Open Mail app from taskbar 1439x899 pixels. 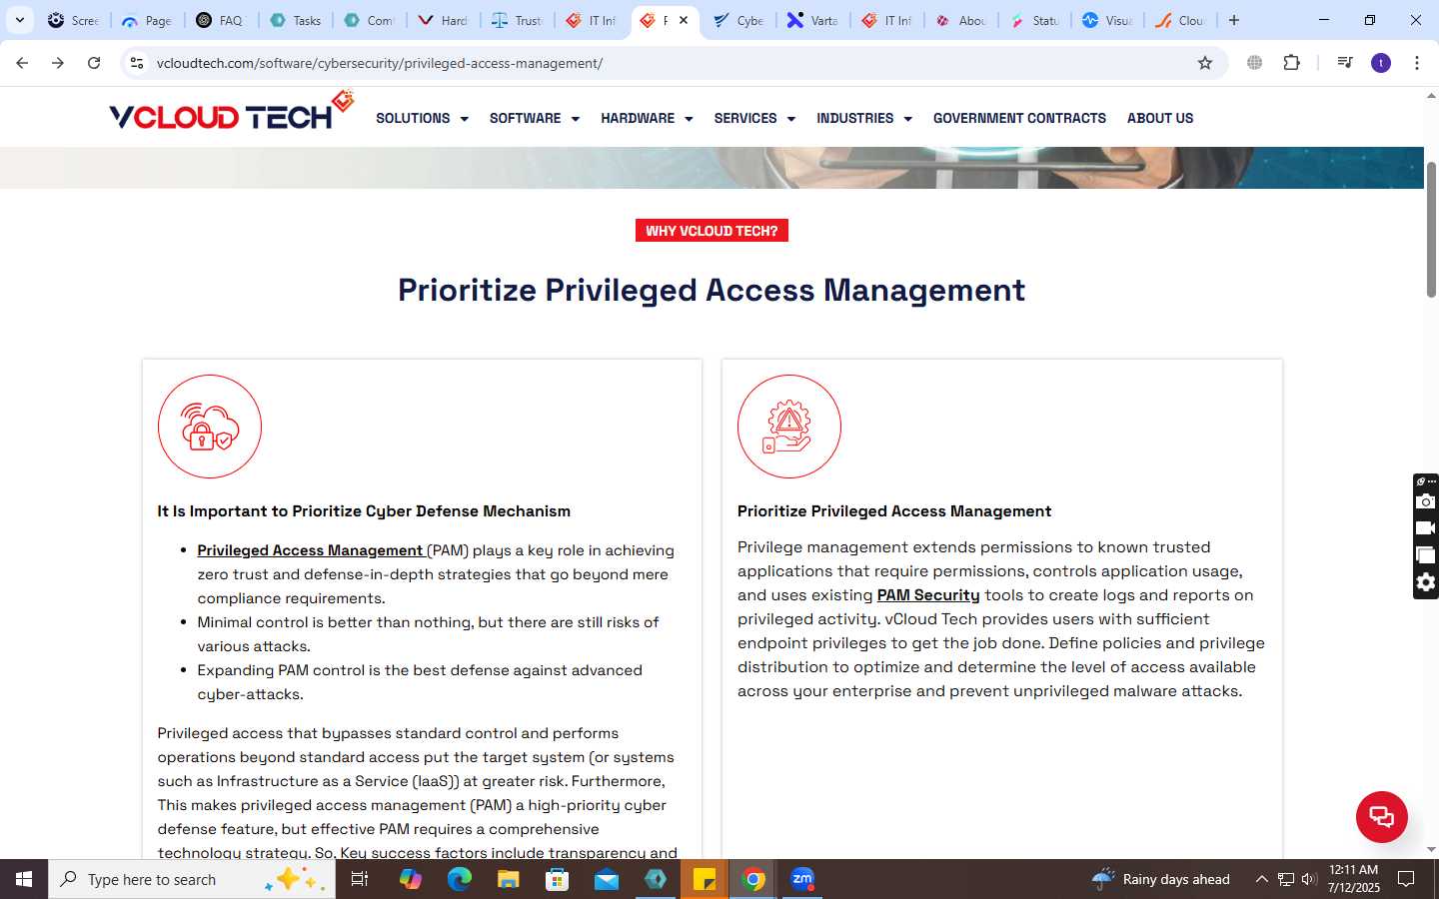[607, 879]
